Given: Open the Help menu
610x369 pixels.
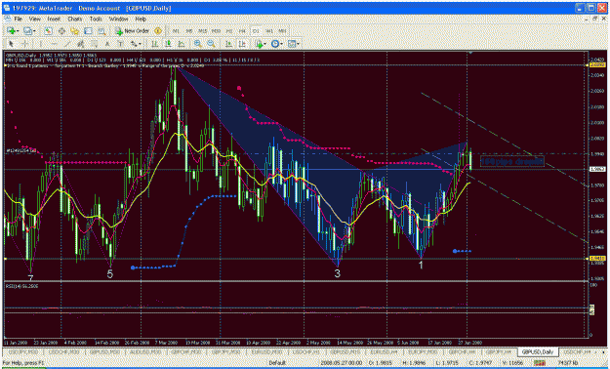Looking at the screenshot, I should click(x=141, y=19).
